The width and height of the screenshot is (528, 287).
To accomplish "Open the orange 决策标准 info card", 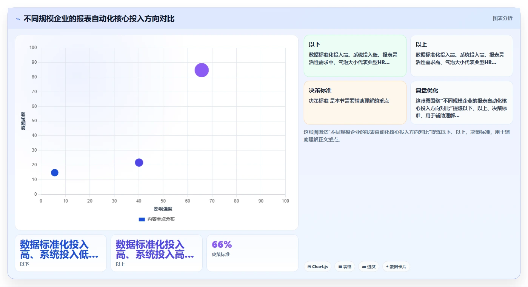I will pos(355,103).
